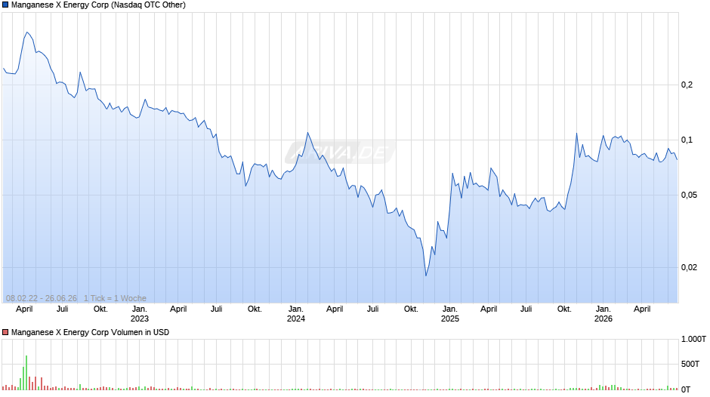710x397 pixels.
Task: Click the 500T volume axis label
Action: (x=690, y=364)
